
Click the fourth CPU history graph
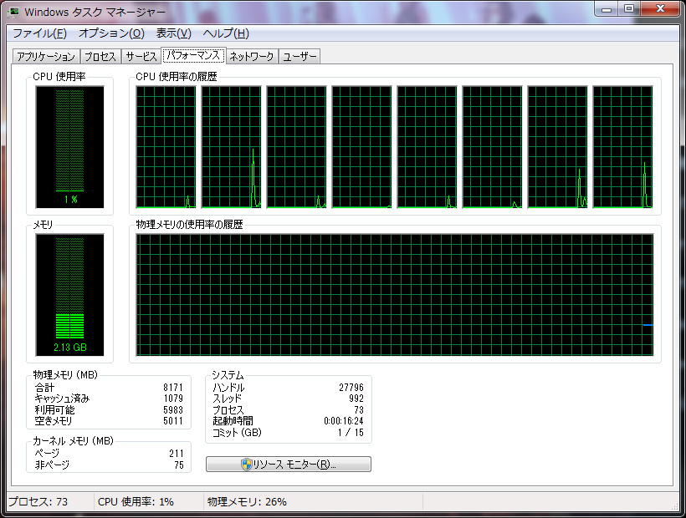coord(361,147)
